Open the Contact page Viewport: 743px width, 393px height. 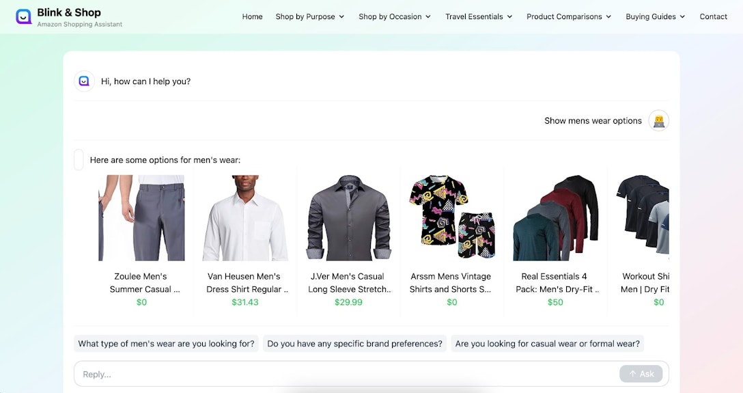click(713, 16)
